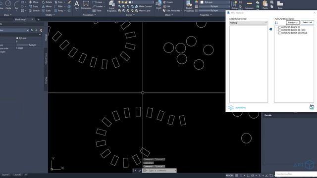Open the Family/Symbol category dropdown showing Planting
The width and height of the screenshot is (317, 178).
click(x=249, y=23)
